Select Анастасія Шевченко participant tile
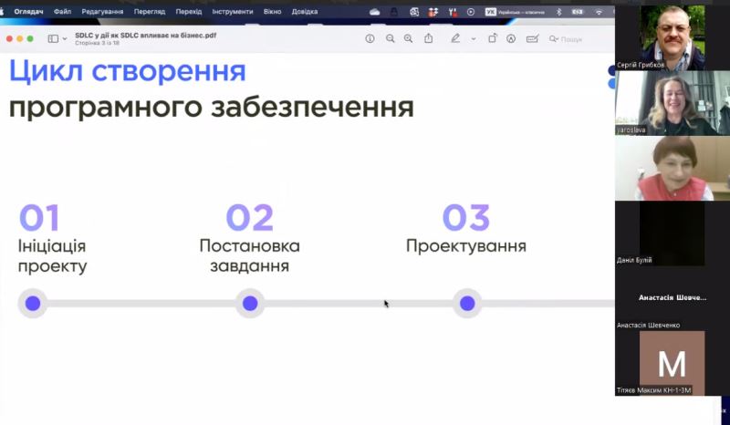 coord(673,298)
